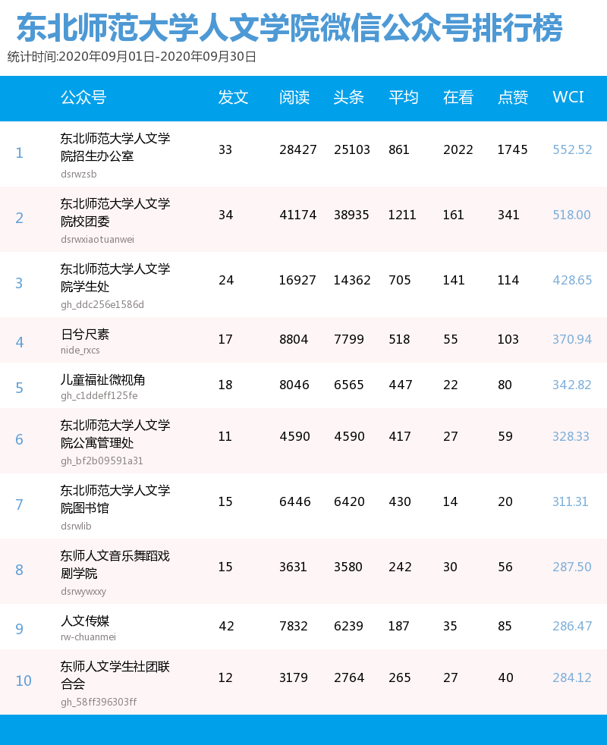
Task: Click the headline reads value 25103
Action: tap(352, 149)
